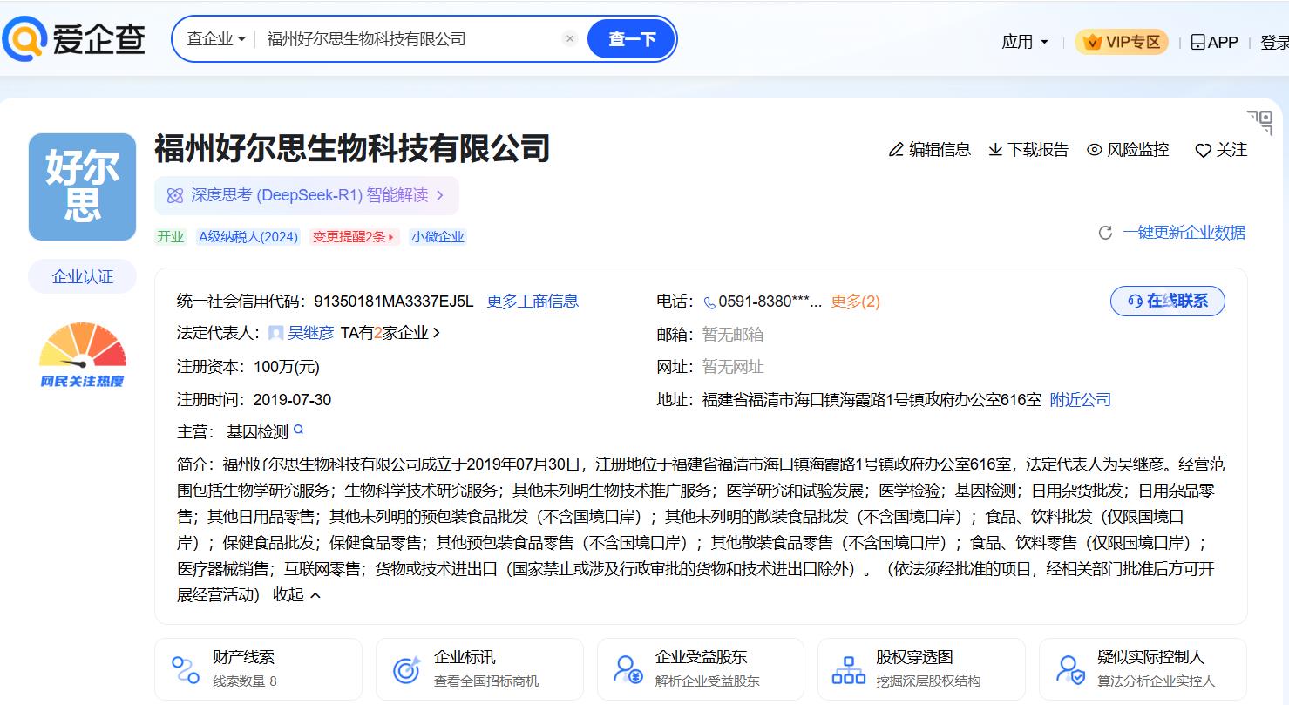Image resolution: width=1289 pixels, height=705 pixels.
Task: Click 下载报告 download option
Action: click(1028, 150)
